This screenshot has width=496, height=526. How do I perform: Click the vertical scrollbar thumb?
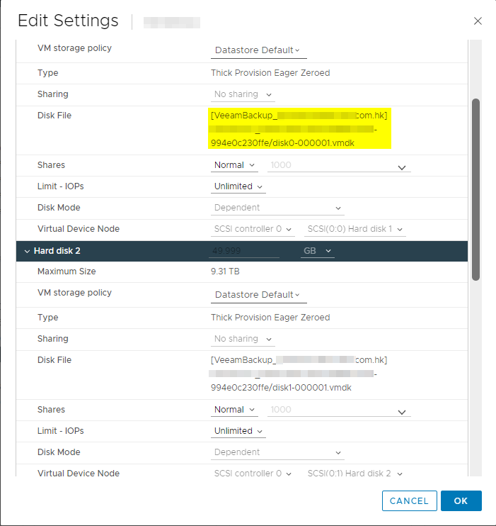475,188
